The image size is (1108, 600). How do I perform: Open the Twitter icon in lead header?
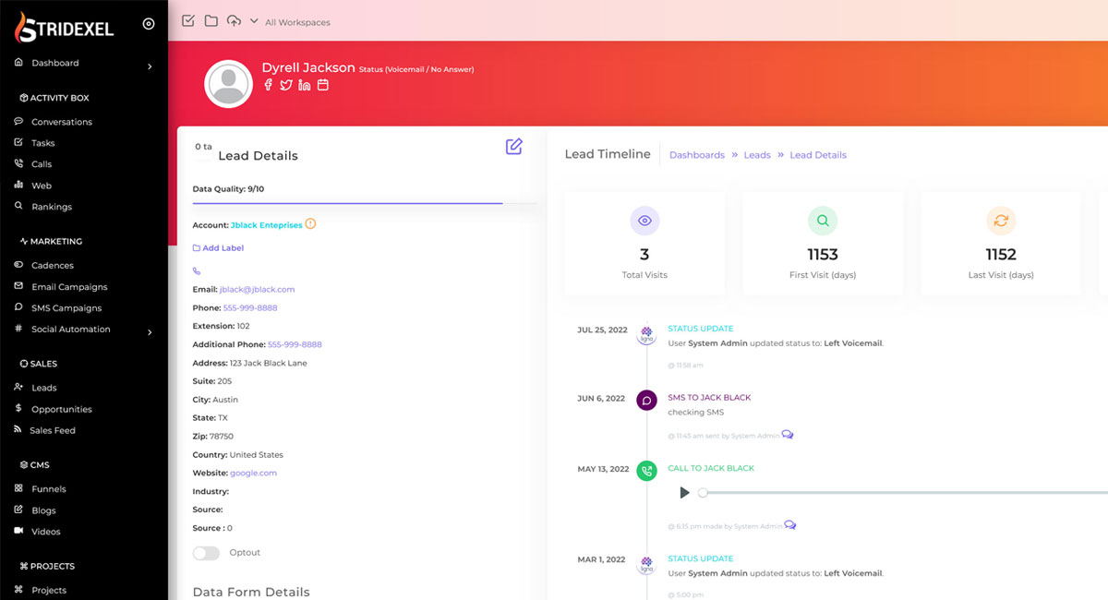pos(286,85)
